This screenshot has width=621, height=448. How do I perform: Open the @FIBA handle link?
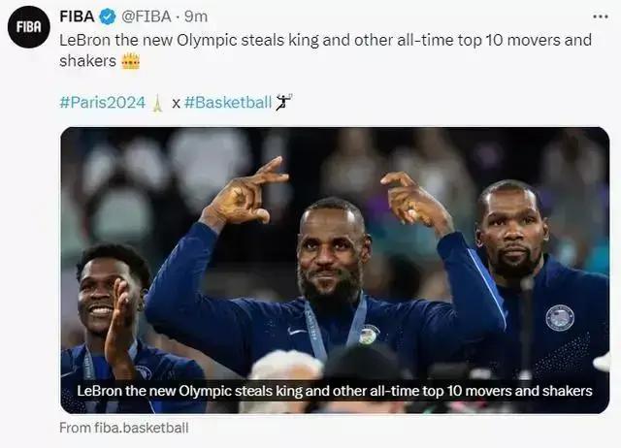pyautogui.click(x=147, y=17)
